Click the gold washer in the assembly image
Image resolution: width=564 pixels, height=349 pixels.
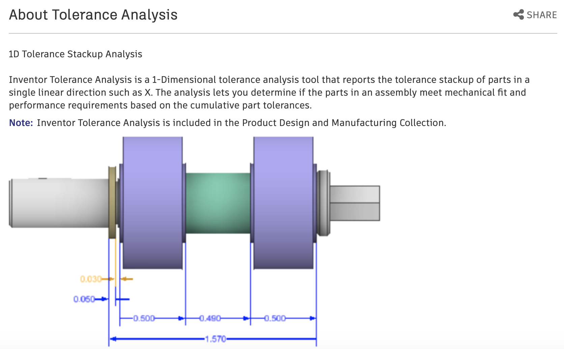pos(112,201)
